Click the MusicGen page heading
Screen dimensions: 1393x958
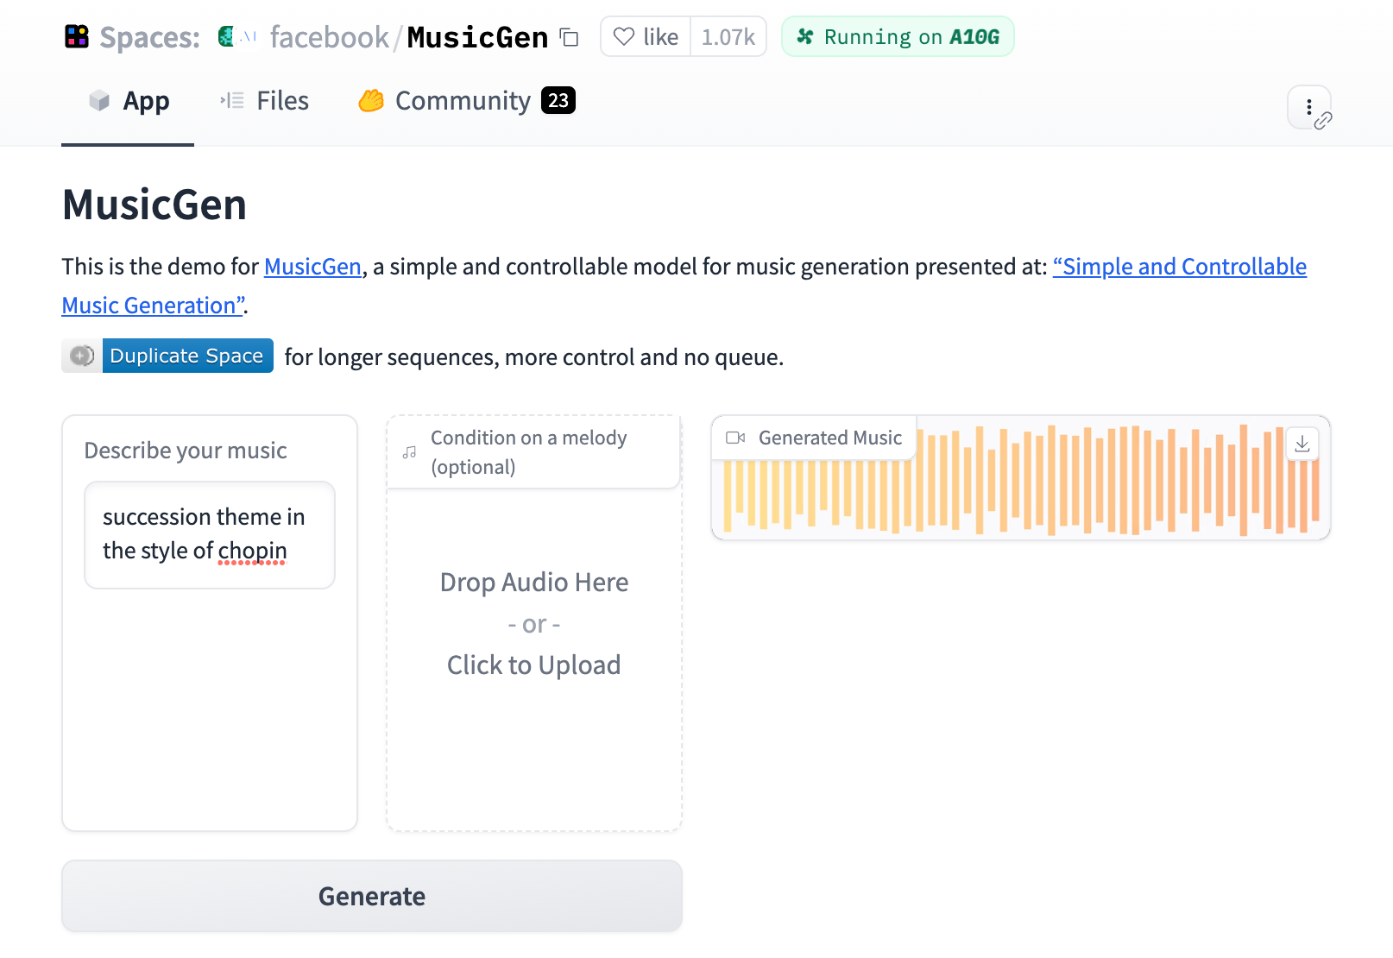154,205
